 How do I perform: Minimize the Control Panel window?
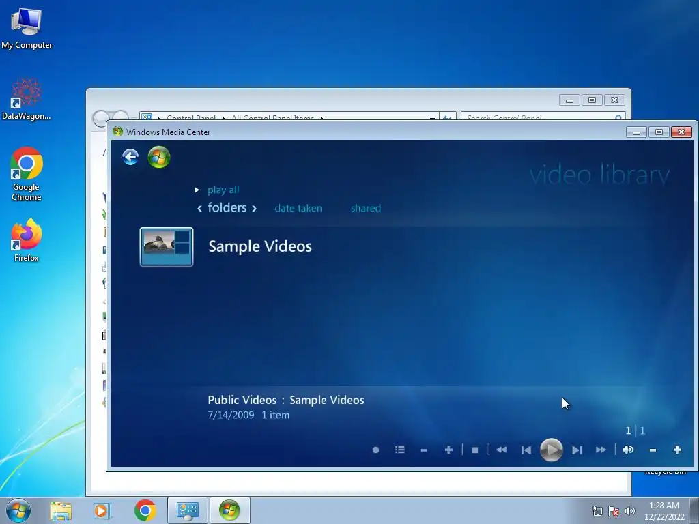569,100
